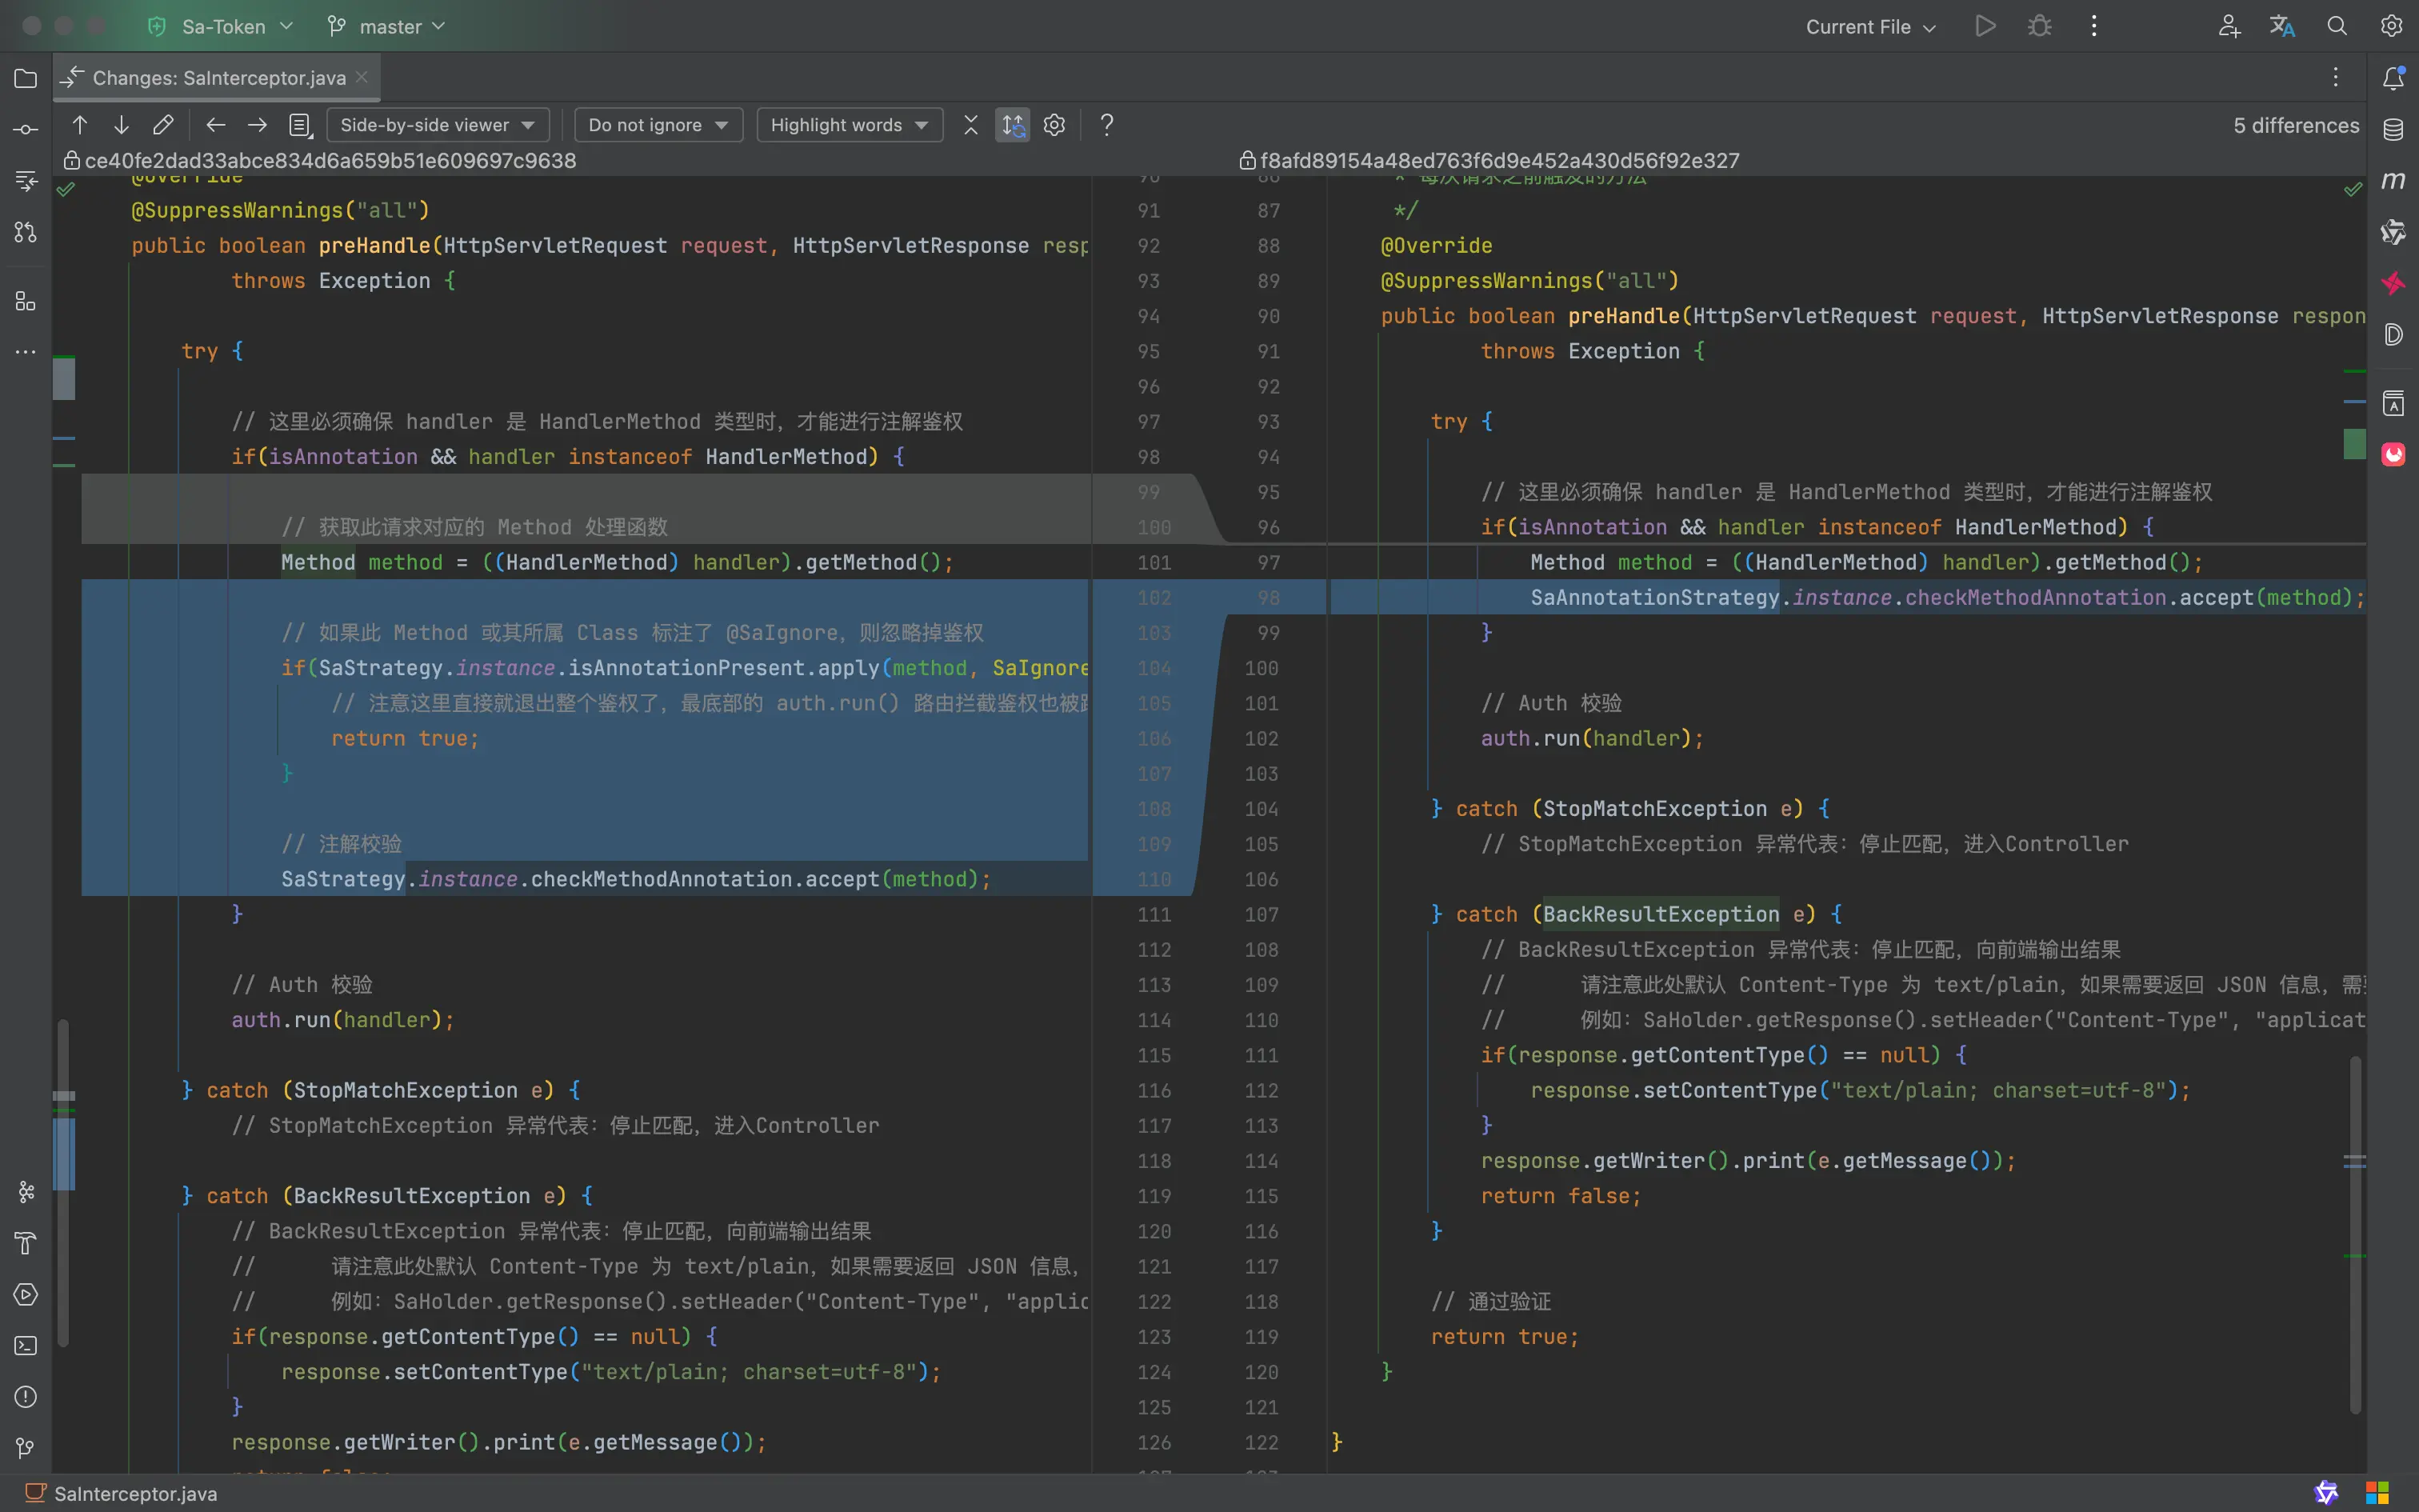Image resolution: width=2419 pixels, height=1512 pixels.
Task: Click SaInterceptor.java in the status bar
Action: 135,1493
